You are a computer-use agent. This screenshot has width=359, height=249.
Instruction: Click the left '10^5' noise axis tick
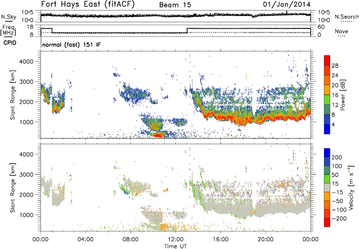[27, 13]
